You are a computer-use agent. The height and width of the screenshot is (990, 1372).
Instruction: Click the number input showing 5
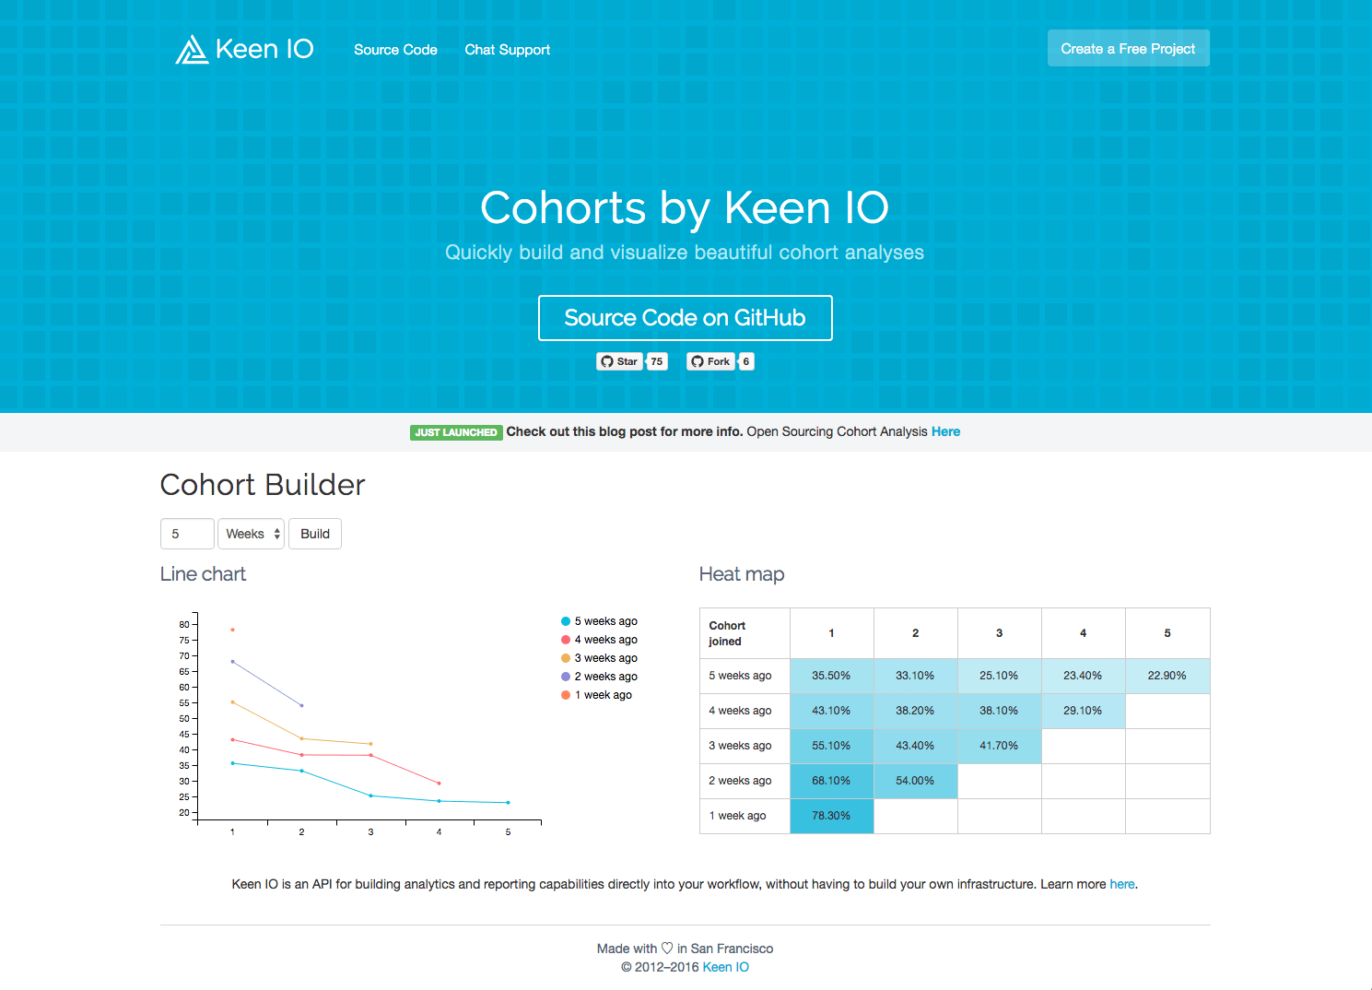[187, 533]
